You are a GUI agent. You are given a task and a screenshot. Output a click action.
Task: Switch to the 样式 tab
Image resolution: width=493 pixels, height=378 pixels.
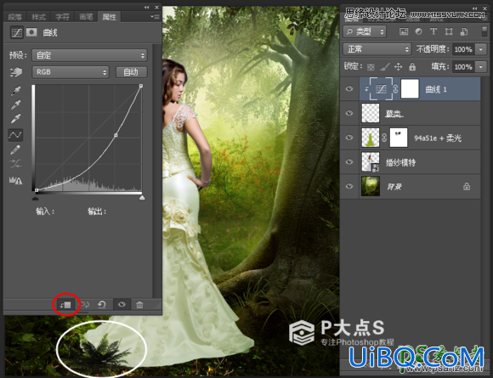click(x=39, y=17)
